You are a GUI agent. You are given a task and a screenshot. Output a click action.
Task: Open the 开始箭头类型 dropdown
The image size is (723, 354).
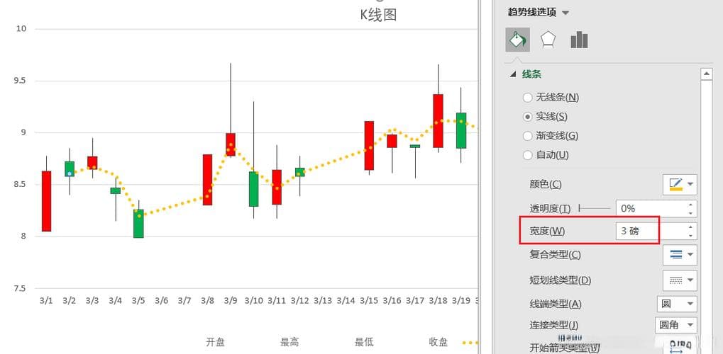coord(680,346)
